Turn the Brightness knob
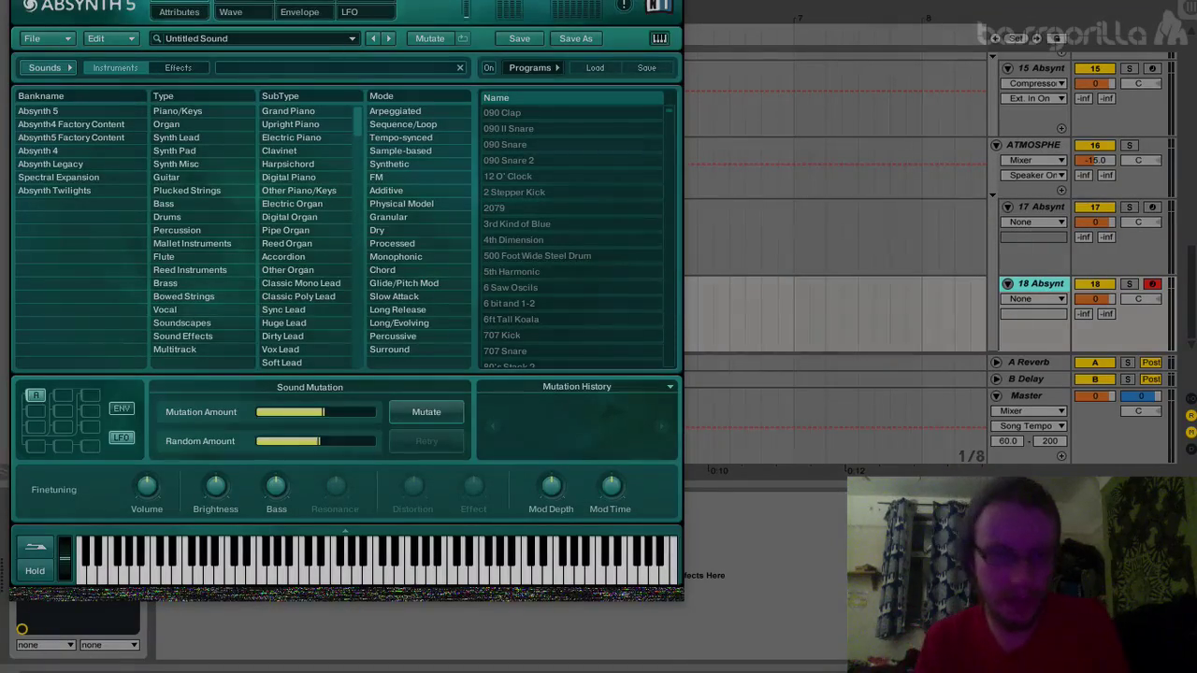The width and height of the screenshot is (1197, 673). coord(215,486)
